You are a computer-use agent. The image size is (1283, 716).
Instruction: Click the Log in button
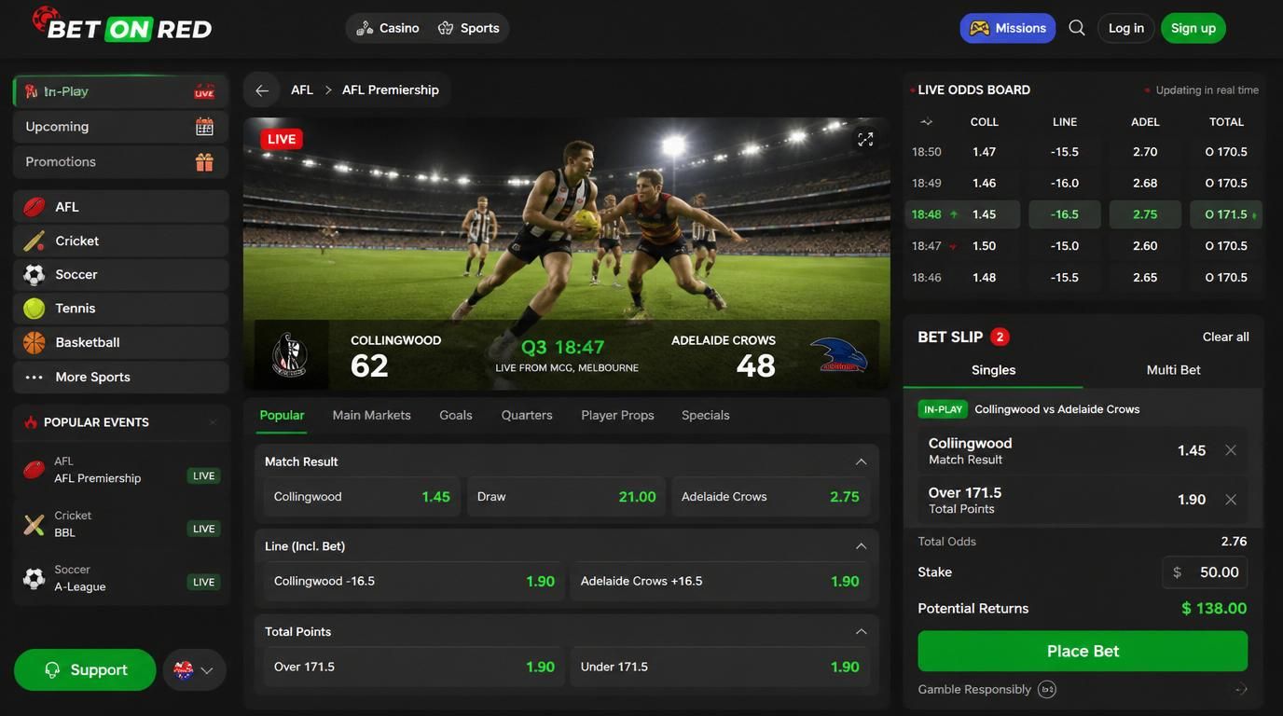(1126, 28)
